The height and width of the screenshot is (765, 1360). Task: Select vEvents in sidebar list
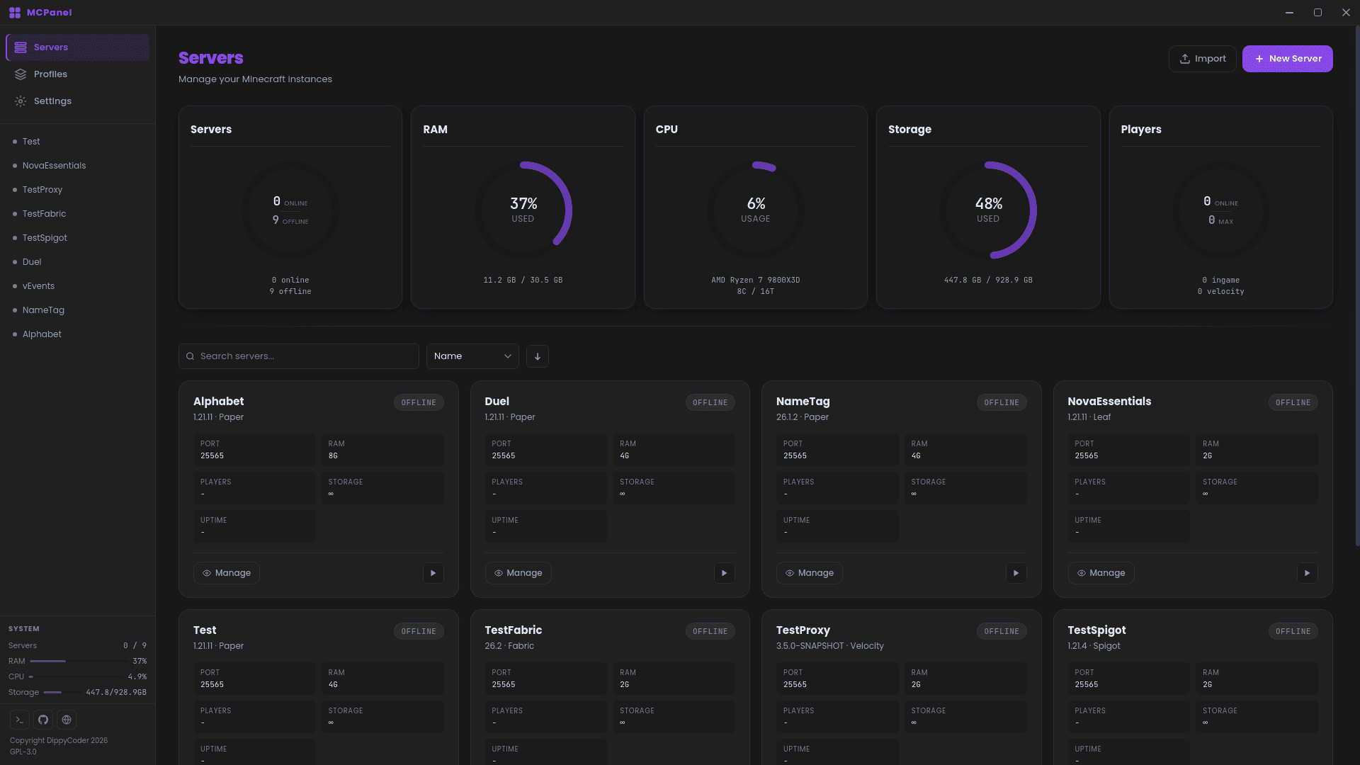[77, 286]
